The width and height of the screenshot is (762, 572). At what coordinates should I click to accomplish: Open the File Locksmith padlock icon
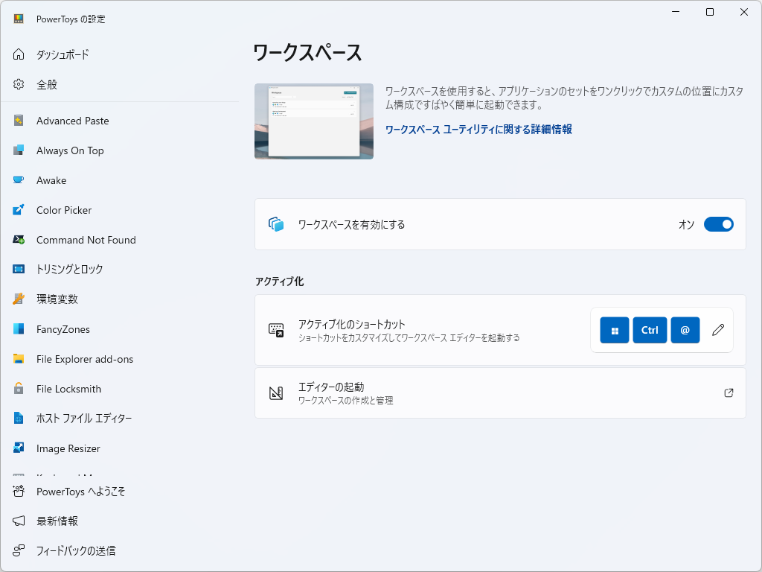pyautogui.click(x=18, y=389)
